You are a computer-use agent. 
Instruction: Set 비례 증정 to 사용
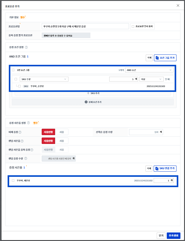coord(62,132)
